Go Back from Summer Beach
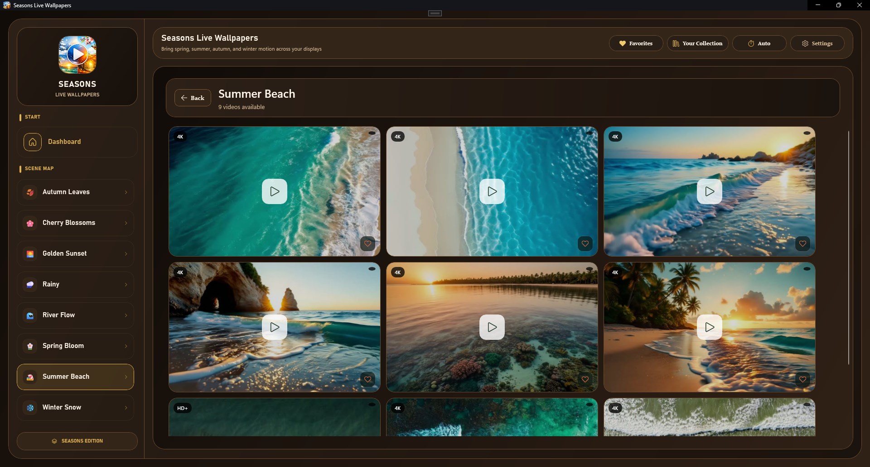This screenshot has height=467, width=870. [193, 98]
